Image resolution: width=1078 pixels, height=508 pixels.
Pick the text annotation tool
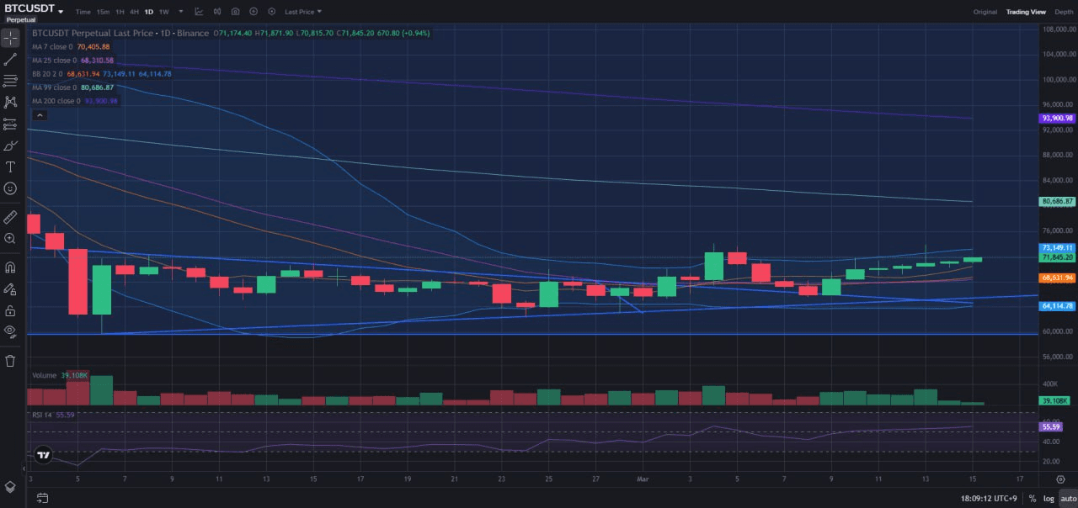click(10, 167)
